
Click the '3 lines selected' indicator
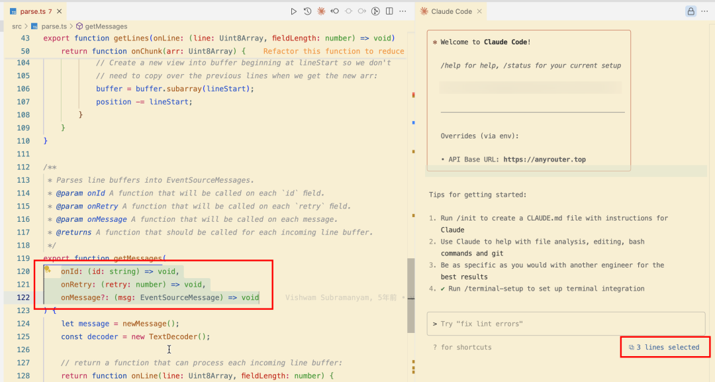point(665,348)
